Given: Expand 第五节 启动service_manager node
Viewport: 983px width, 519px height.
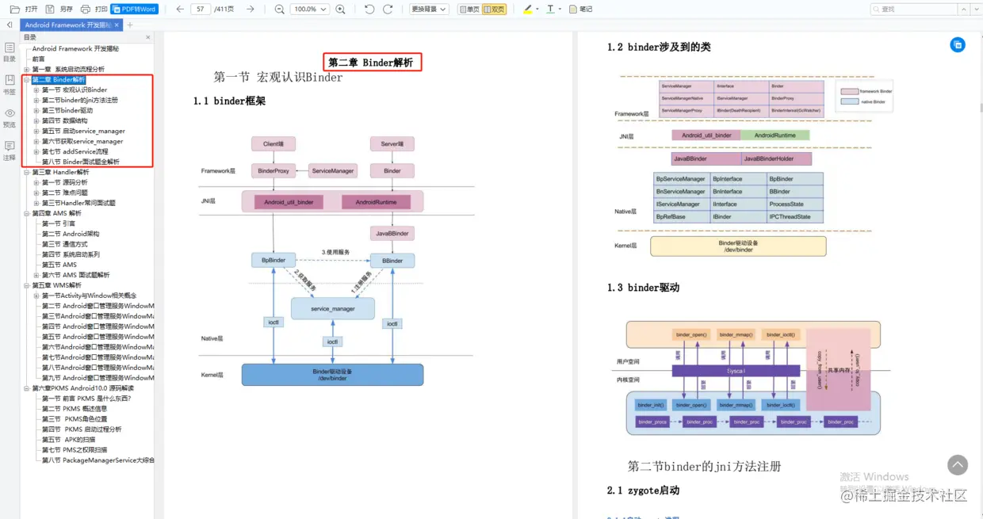Looking at the screenshot, I should [x=36, y=132].
